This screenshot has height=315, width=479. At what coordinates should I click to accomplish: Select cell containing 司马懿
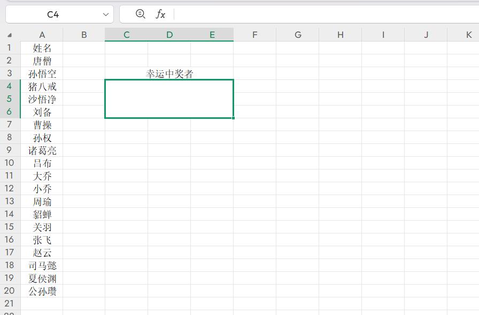click(x=42, y=265)
